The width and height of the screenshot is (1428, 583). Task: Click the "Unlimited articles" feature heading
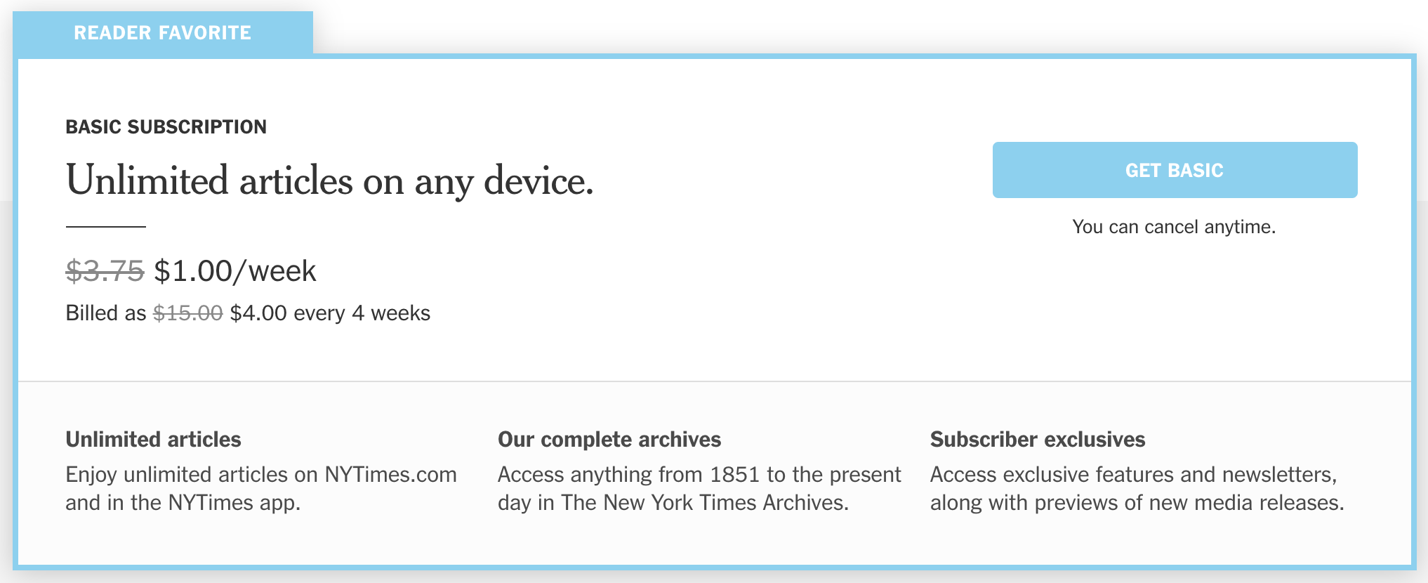coord(153,440)
